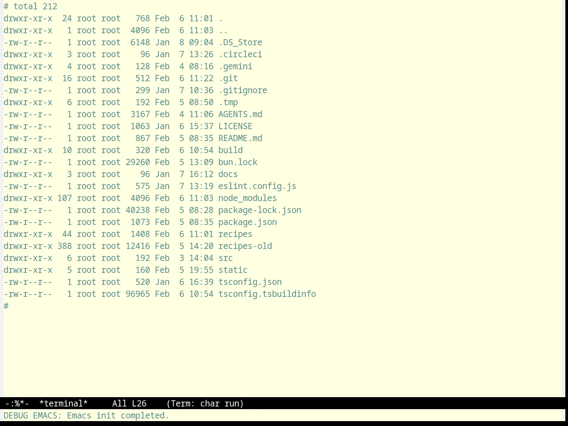
Task: Click the link count 388 for recipes-old
Action: tap(64, 246)
